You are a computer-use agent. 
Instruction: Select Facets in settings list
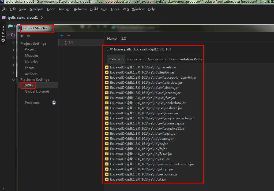click(29, 68)
